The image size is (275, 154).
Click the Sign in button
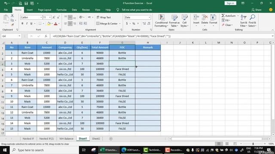[x=230, y=3]
